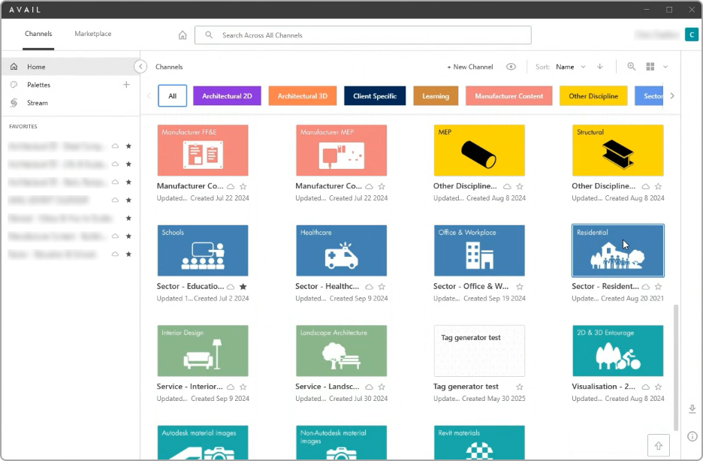Viewport: 703px width, 461px height.
Task: Expand the view options chevron
Action: tap(665, 67)
